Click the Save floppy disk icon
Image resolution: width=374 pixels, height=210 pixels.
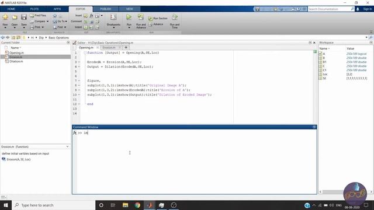23,17
